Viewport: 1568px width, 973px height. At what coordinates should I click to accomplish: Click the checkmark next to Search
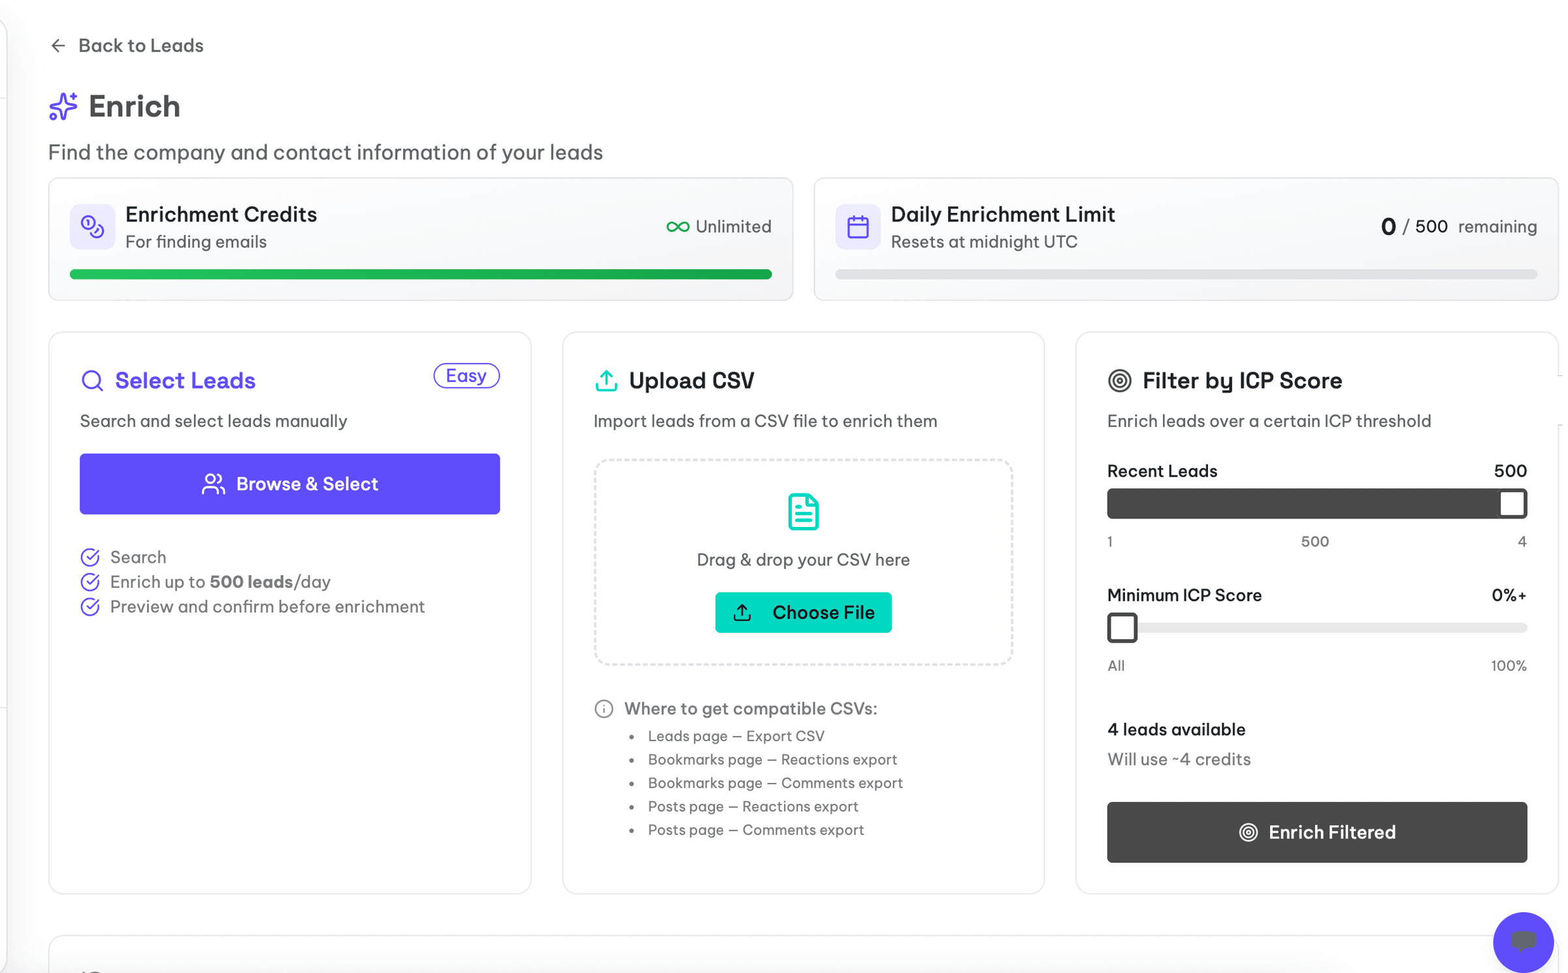[90, 557]
